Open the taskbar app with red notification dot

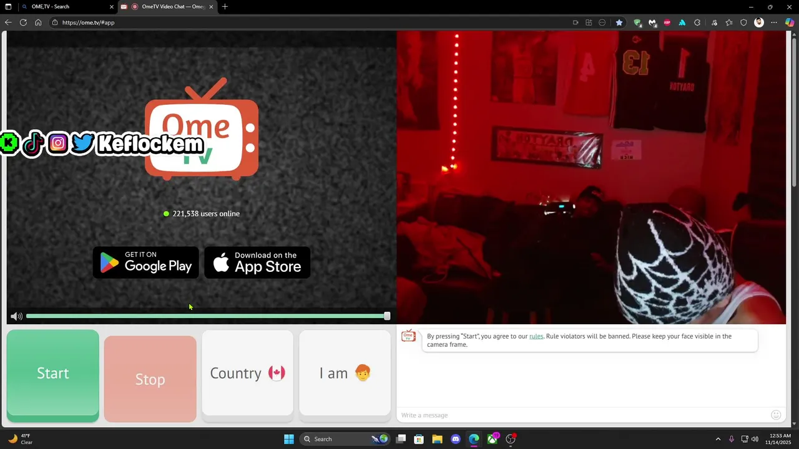tap(511, 439)
